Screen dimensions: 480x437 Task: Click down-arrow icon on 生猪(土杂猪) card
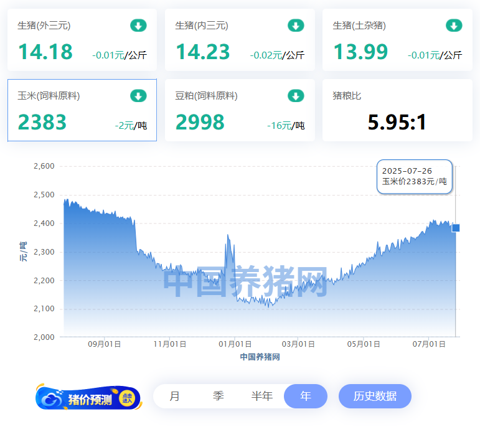point(454,26)
